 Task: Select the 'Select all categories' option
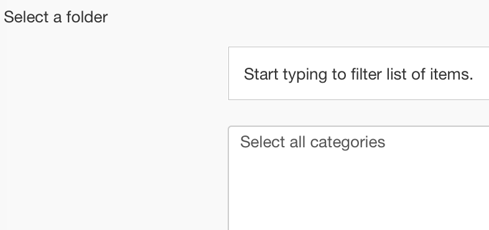[312, 142]
